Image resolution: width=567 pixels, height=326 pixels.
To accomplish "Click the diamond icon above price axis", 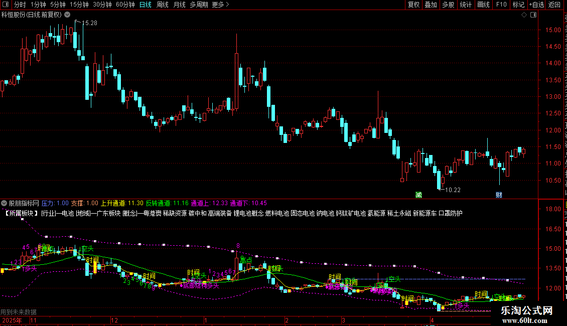I will 524,15.
